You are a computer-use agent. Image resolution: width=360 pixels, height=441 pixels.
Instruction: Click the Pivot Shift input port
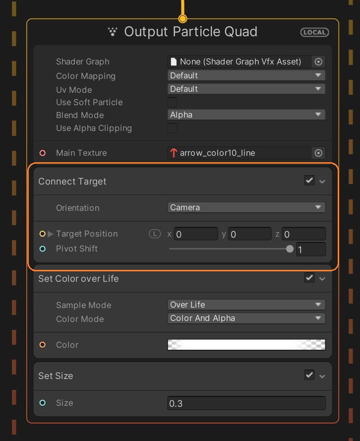(x=43, y=249)
